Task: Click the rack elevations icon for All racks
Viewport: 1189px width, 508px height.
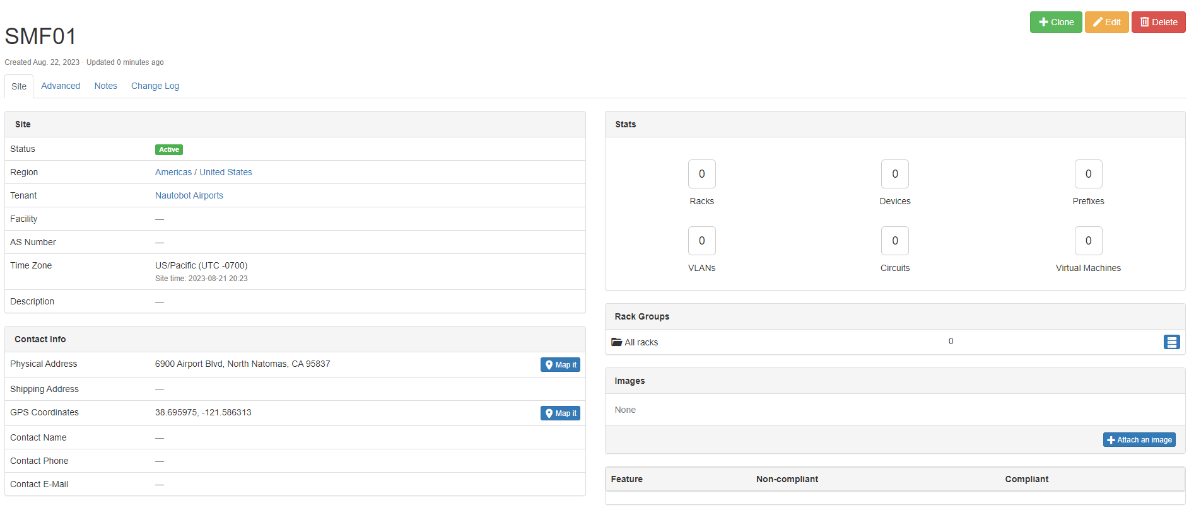Action: pos(1171,342)
